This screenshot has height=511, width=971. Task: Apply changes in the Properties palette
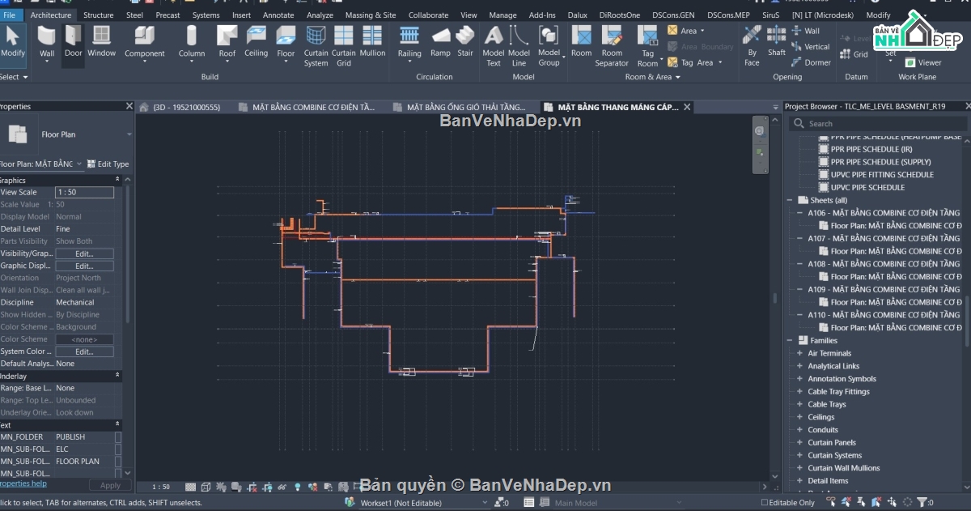tap(110, 484)
